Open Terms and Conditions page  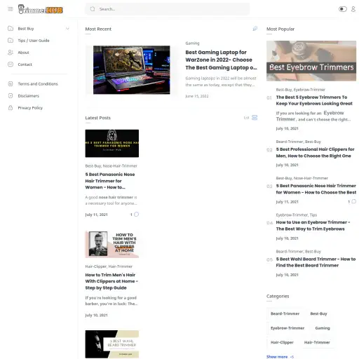click(x=38, y=84)
